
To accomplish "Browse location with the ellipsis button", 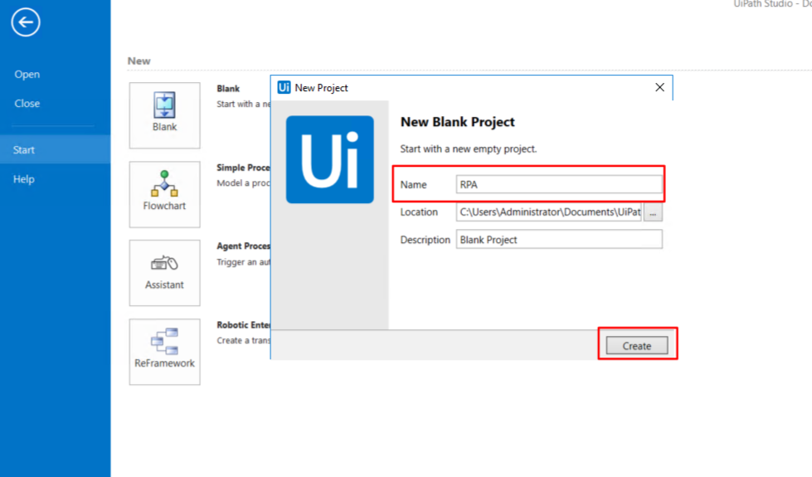I will pyautogui.click(x=653, y=212).
